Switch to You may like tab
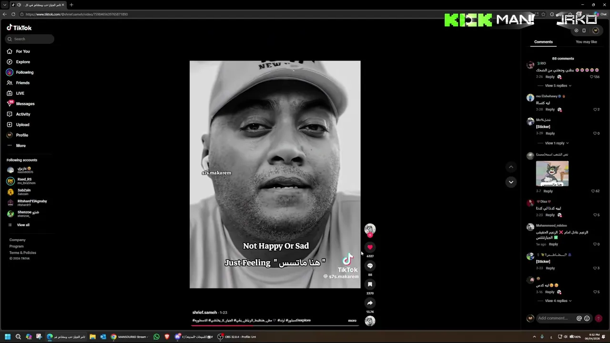The image size is (610, 343). click(586, 42)
